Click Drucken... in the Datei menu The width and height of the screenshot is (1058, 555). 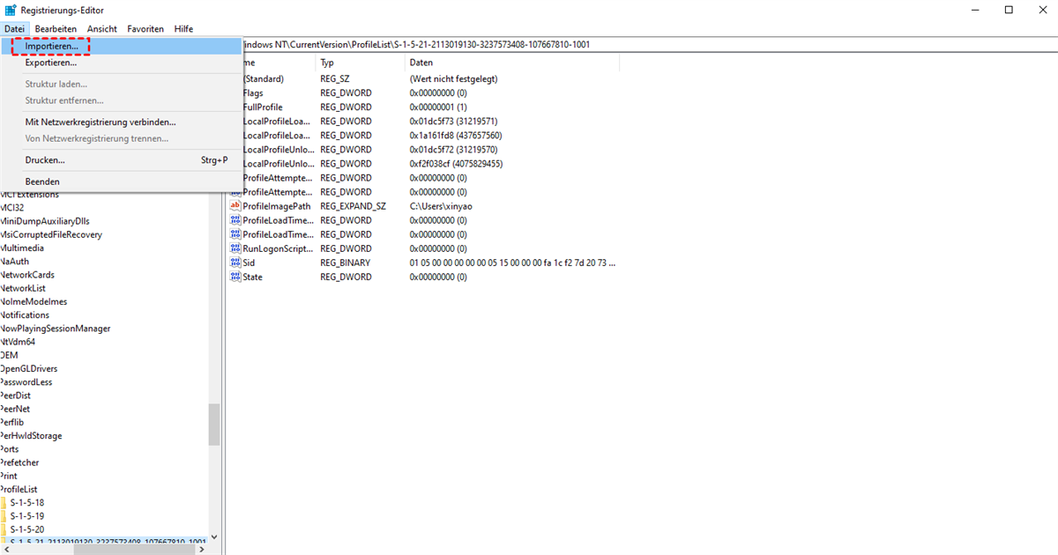click(45, 160)
